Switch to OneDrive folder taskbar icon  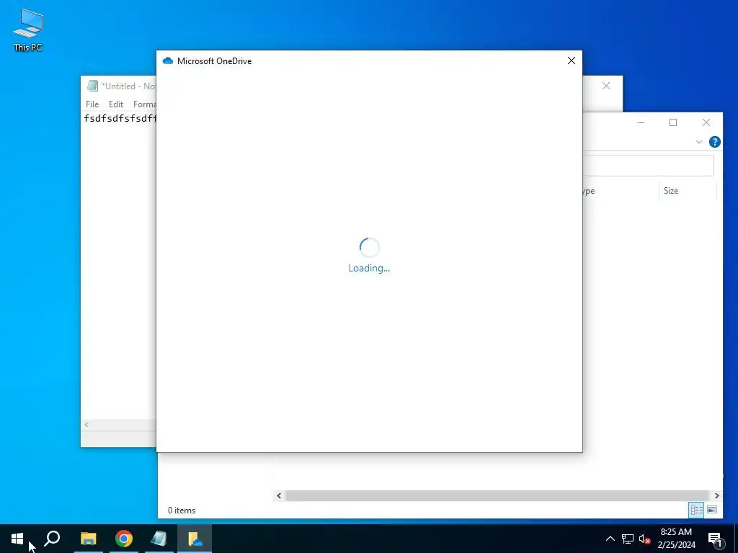195,539
